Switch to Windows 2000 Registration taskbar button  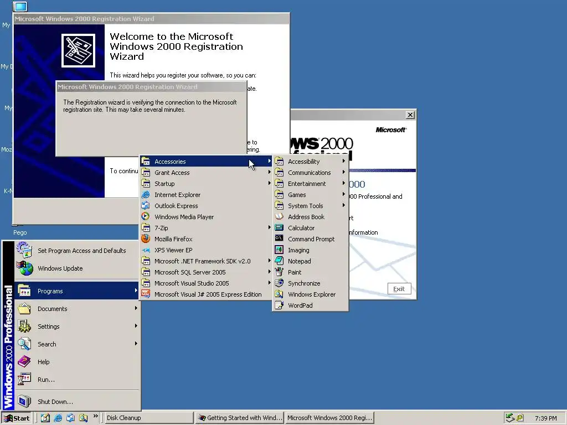(329, 418)
